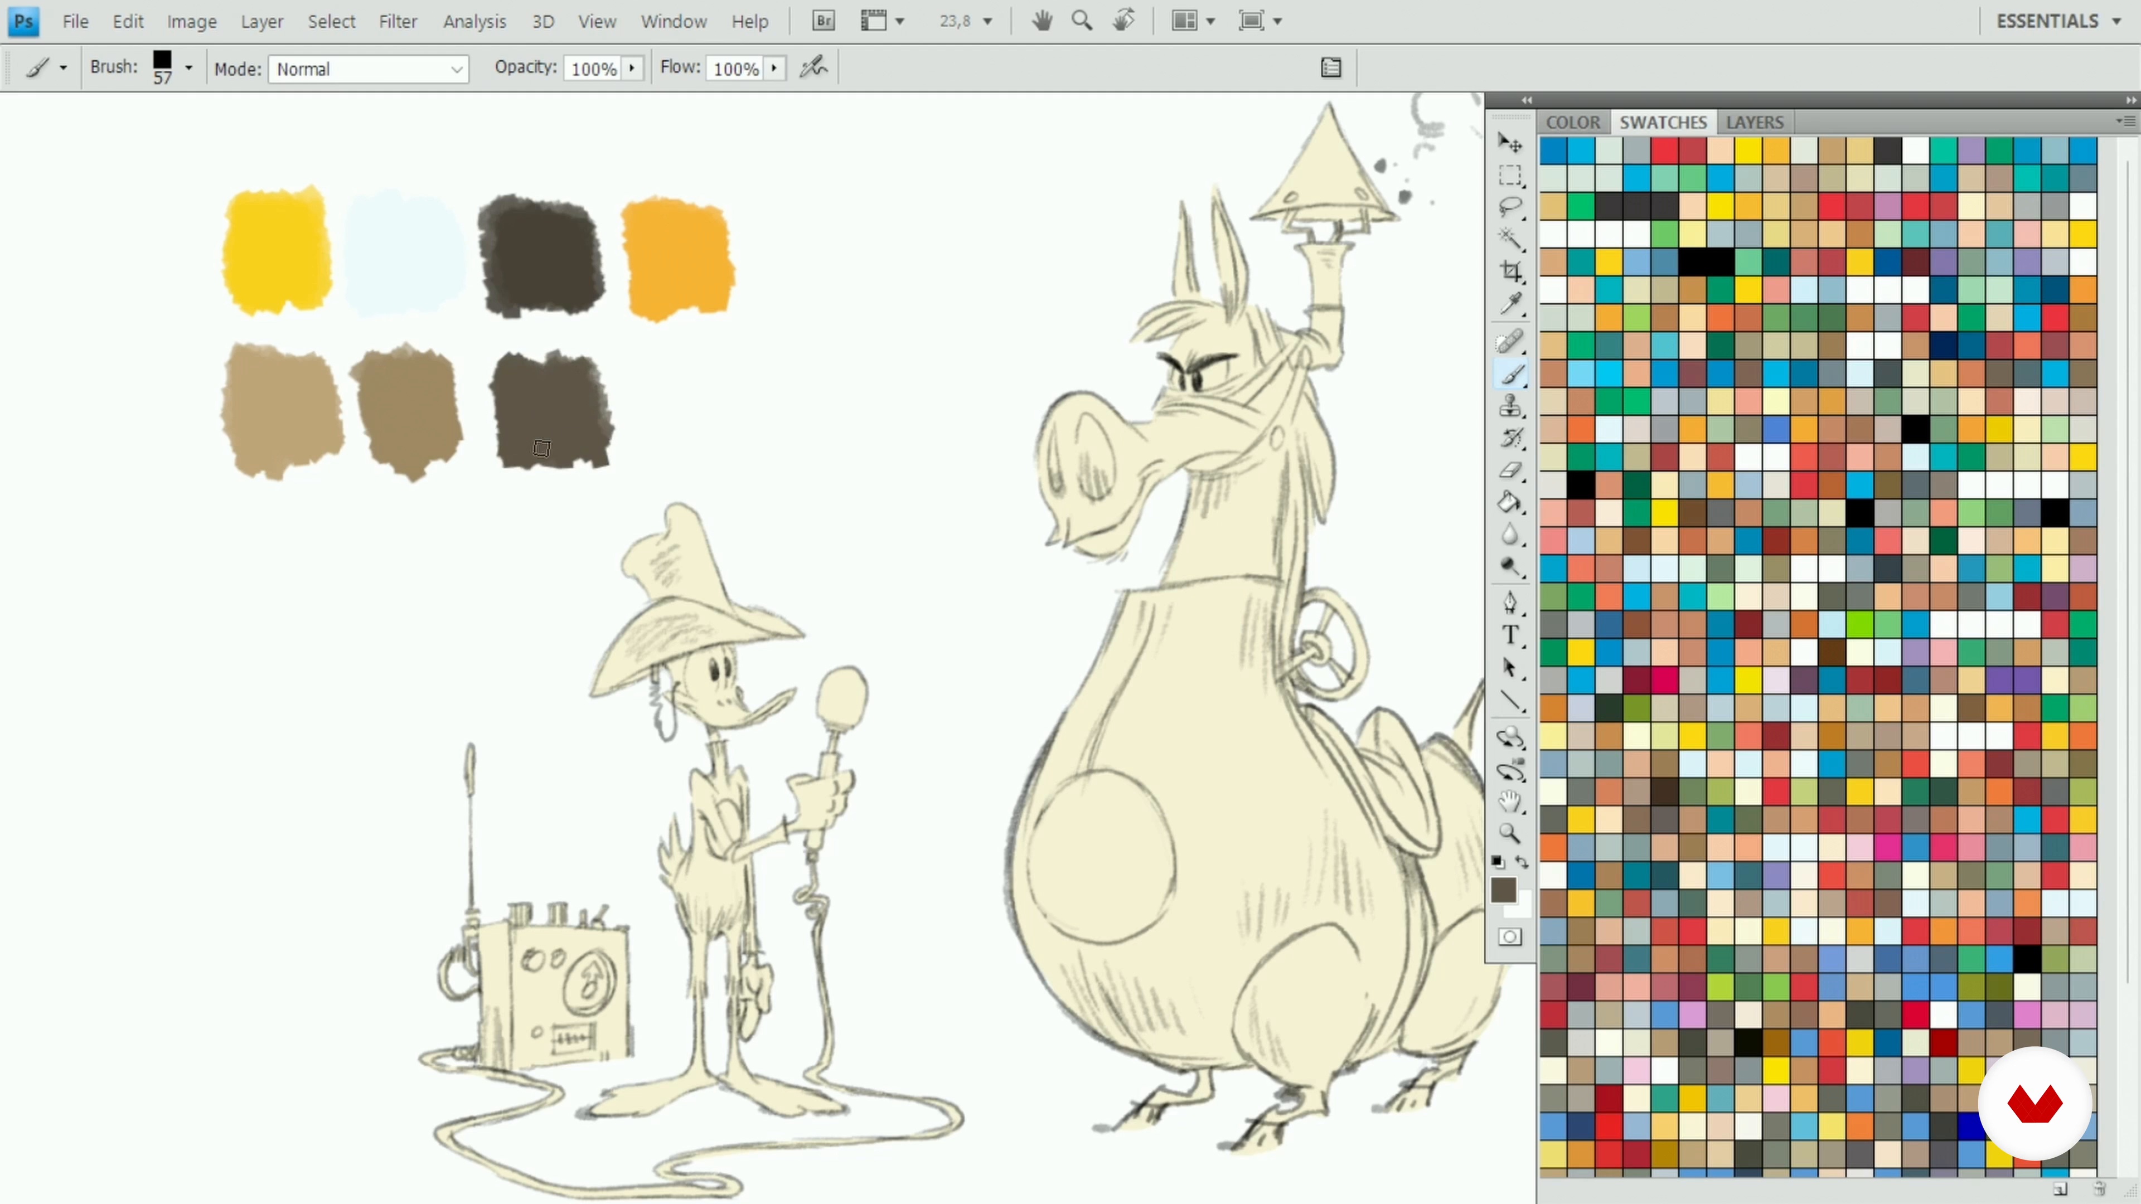Open the Opacity slider arrow
This screenshot has width=2141, height=1204.
pyautogui.click(x=632, y=68)
